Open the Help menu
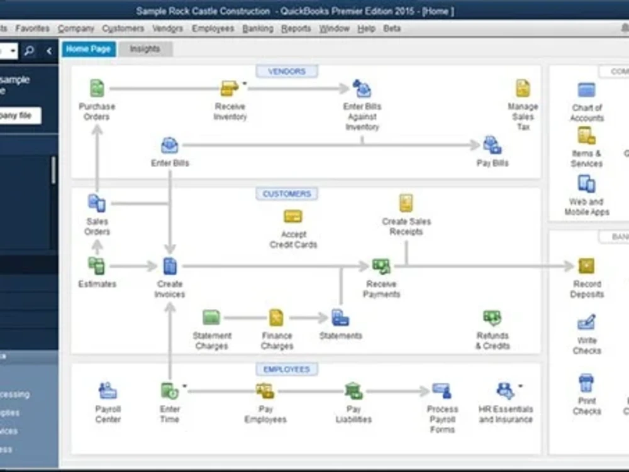Screen dimensions: 629x472 pyautogui.click(x=366, y=28)
